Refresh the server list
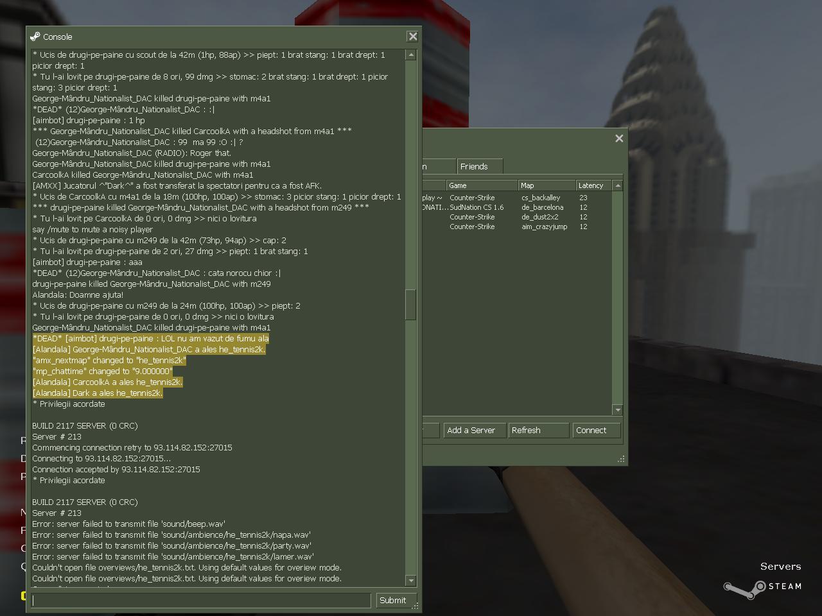This screenshot has height=616, width=822. [538, 431]
